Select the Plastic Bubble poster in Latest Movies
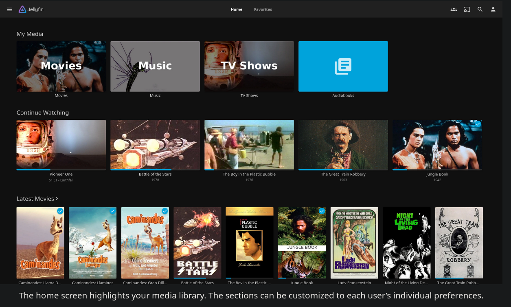 pos(250,243)
